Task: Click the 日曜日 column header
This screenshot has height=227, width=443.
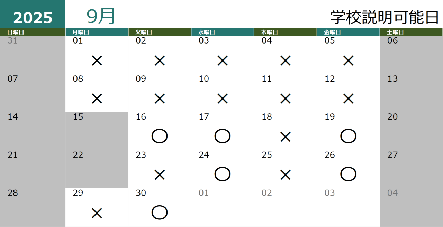Action: [33, 32]
